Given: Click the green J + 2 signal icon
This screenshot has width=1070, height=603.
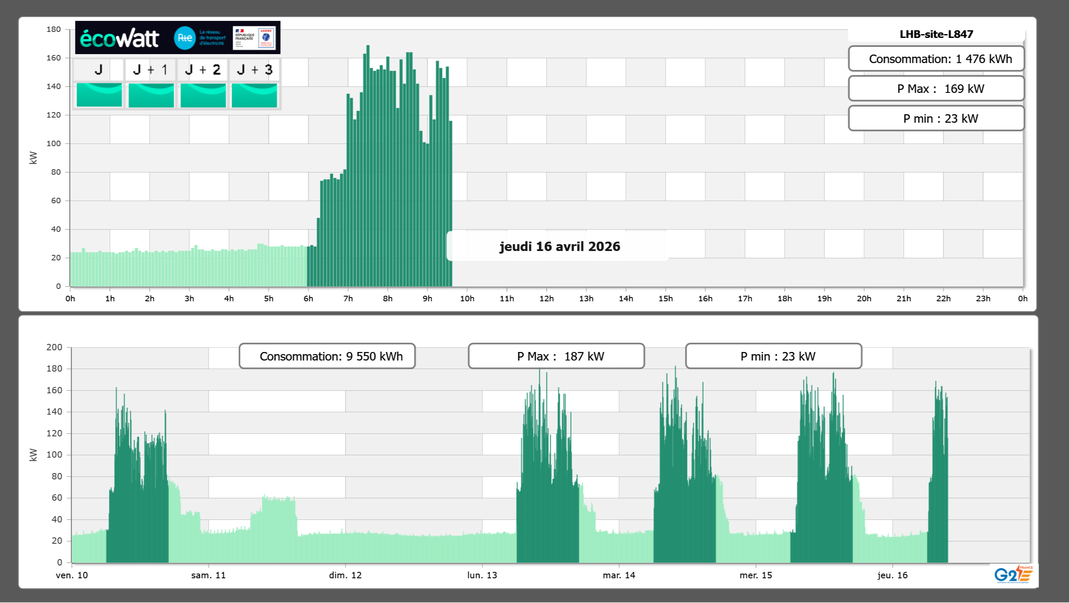Looking at the screenshot, I should click(x=203, y=95).
